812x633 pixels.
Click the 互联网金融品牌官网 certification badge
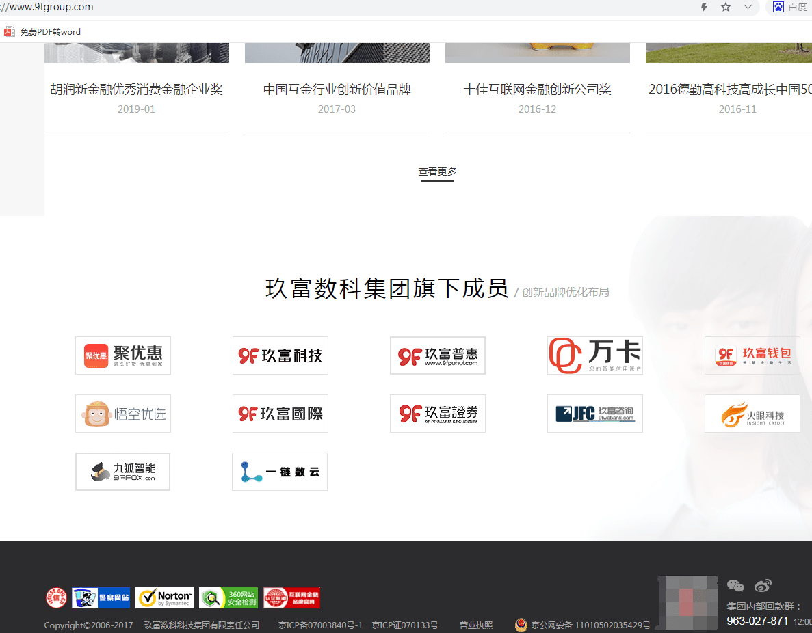(291, 598)
